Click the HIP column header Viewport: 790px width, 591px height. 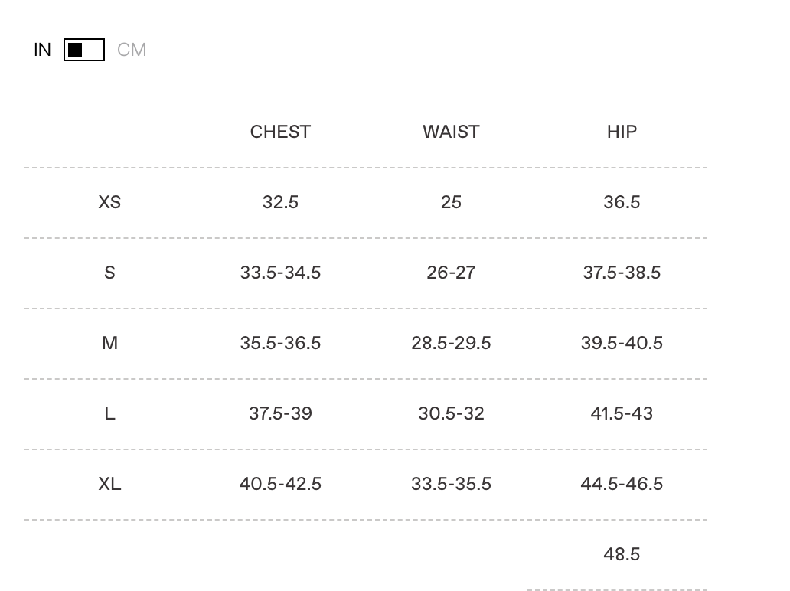(622, 132)
